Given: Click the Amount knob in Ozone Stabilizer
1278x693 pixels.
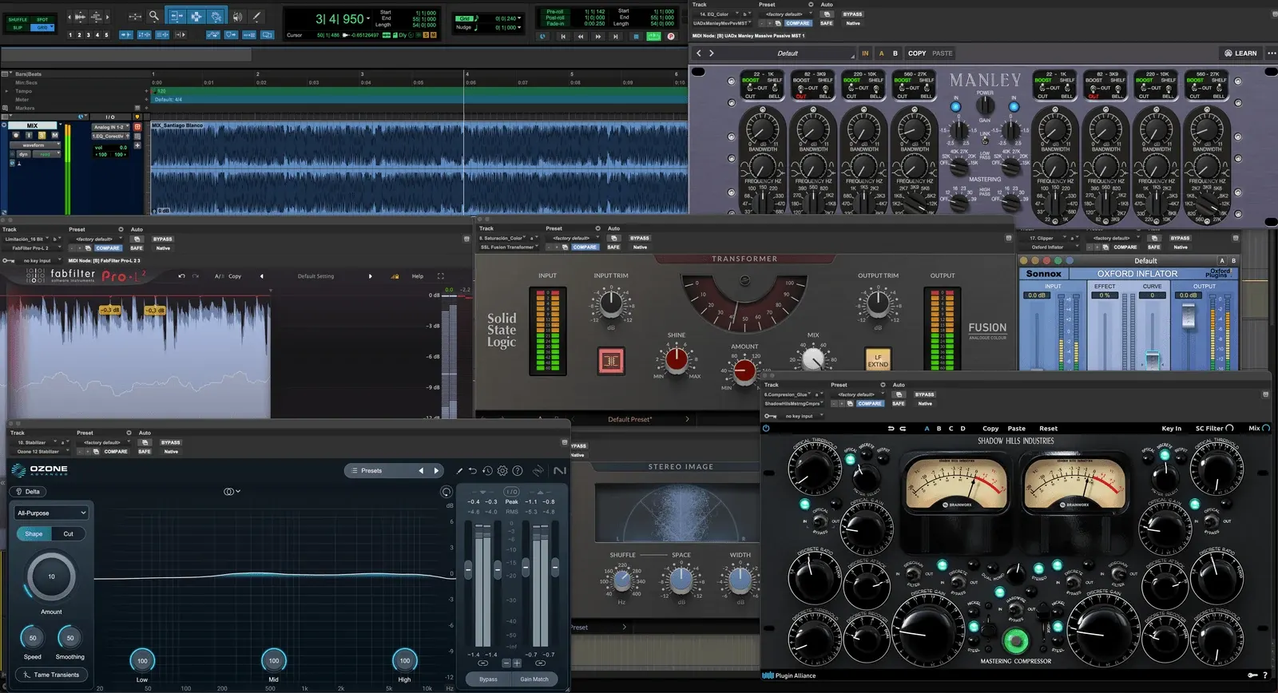Looking at the screenshot, I should 51,576.
